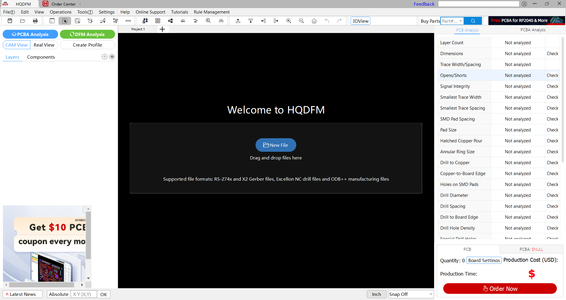The width and height of the screenshot is (566, 300).
Task: Click the checklist squares toolbar icon
Action: pos(145,21)
